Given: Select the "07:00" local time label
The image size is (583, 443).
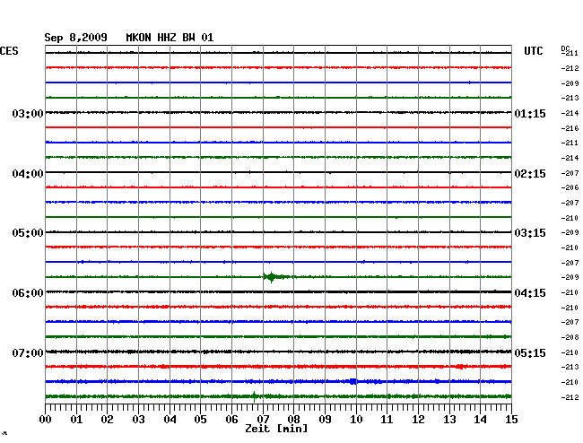Looking at the screenshot, I should [x=28, y=352].
